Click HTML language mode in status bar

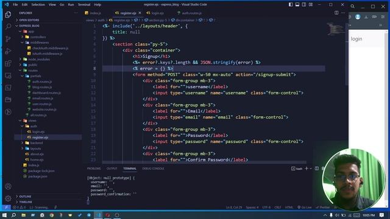tap(289, 207)
